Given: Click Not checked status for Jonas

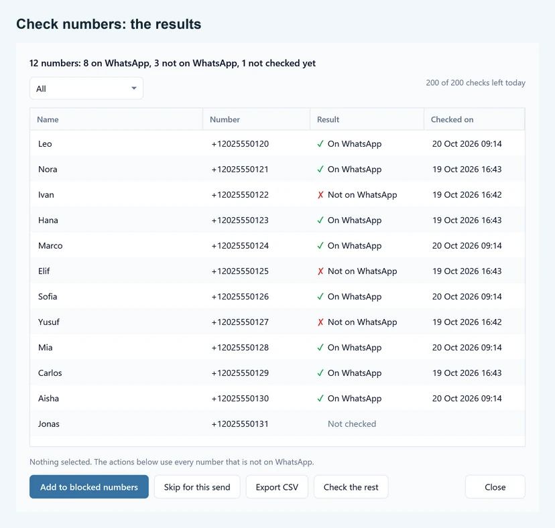Looking at the screenshot, I should [352, 424].
